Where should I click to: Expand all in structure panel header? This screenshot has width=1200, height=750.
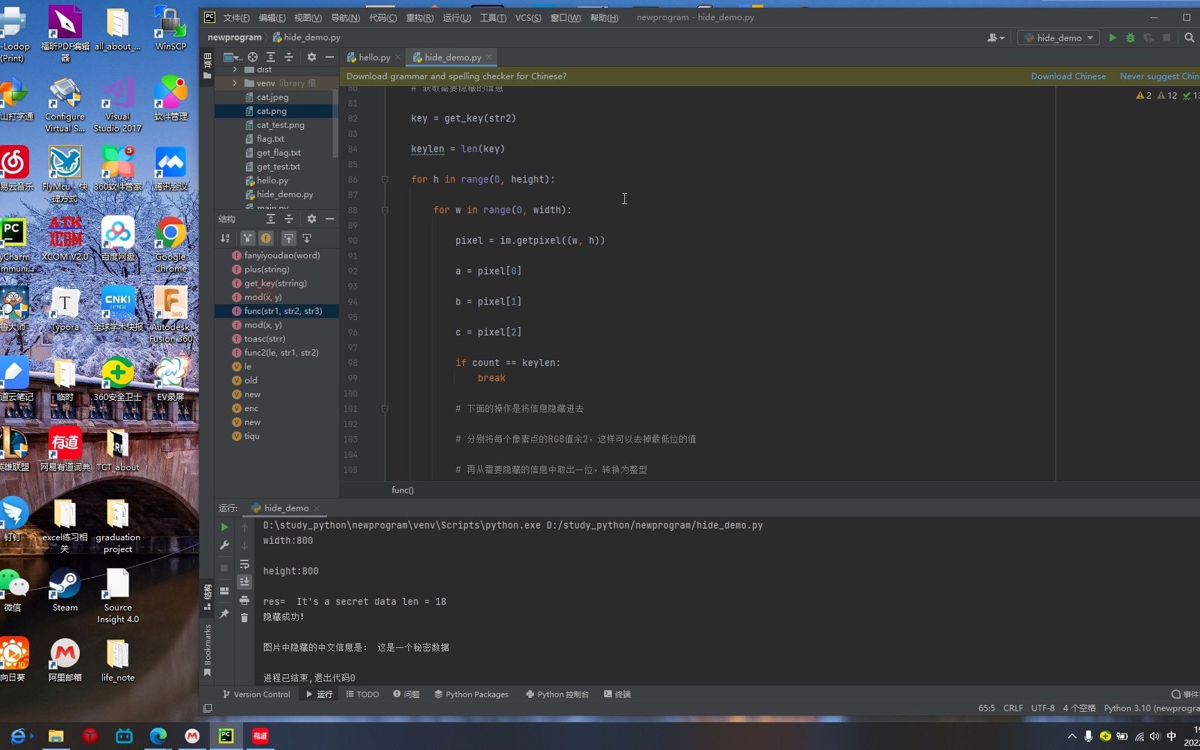[271, 219]
